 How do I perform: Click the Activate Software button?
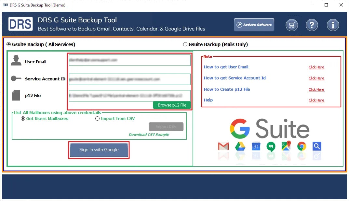click(x=254, y=25)
